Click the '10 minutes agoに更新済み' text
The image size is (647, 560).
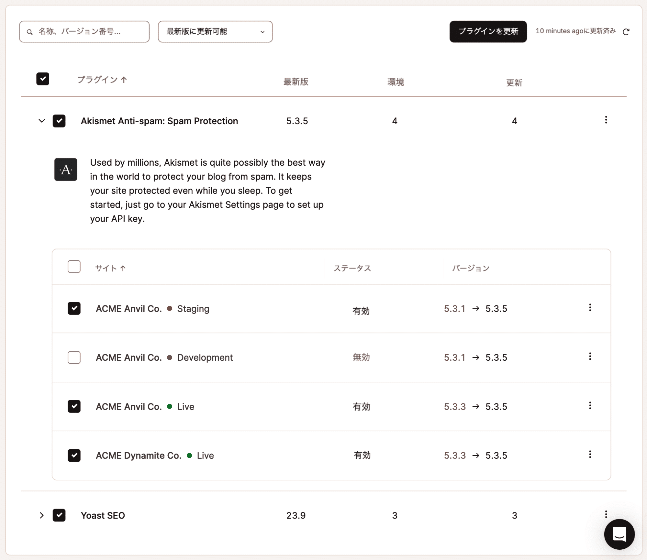point(575,31)
